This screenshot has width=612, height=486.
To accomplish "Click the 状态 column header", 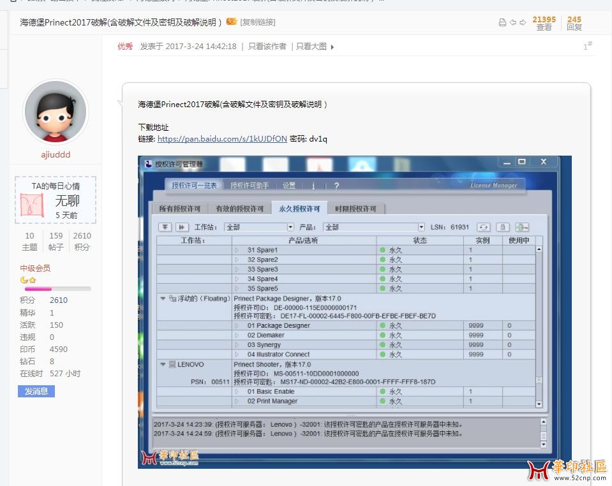I will pyautogui.click(x=420, y=240).
